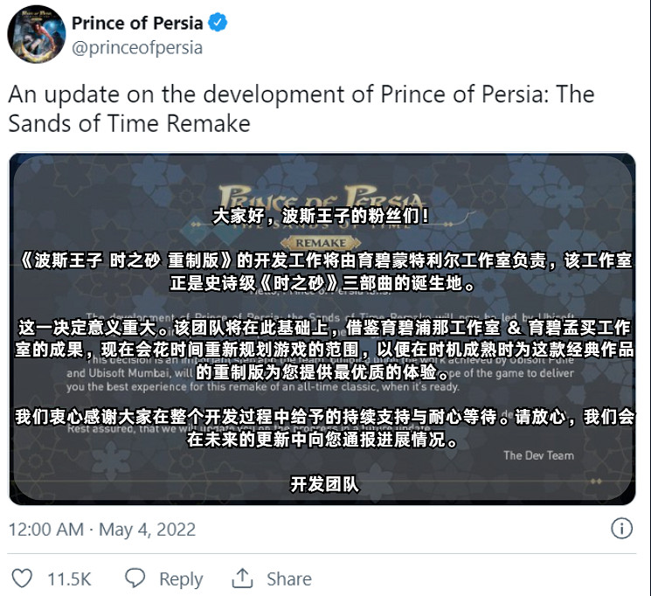The width and height of the screenshot is (651, 596).
Task: Click the 11.5K likes count
Action: click(69, 579)
